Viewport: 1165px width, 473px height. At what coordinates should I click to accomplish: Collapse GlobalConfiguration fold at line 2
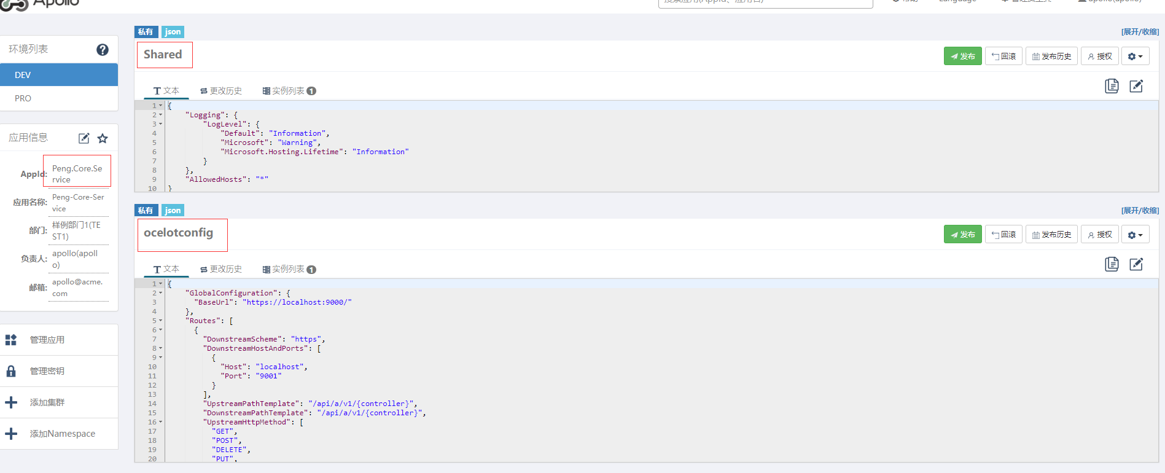161,293
